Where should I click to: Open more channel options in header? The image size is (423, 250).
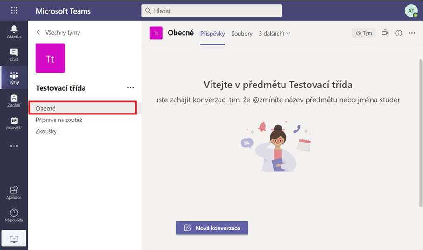tap(412, 33)
